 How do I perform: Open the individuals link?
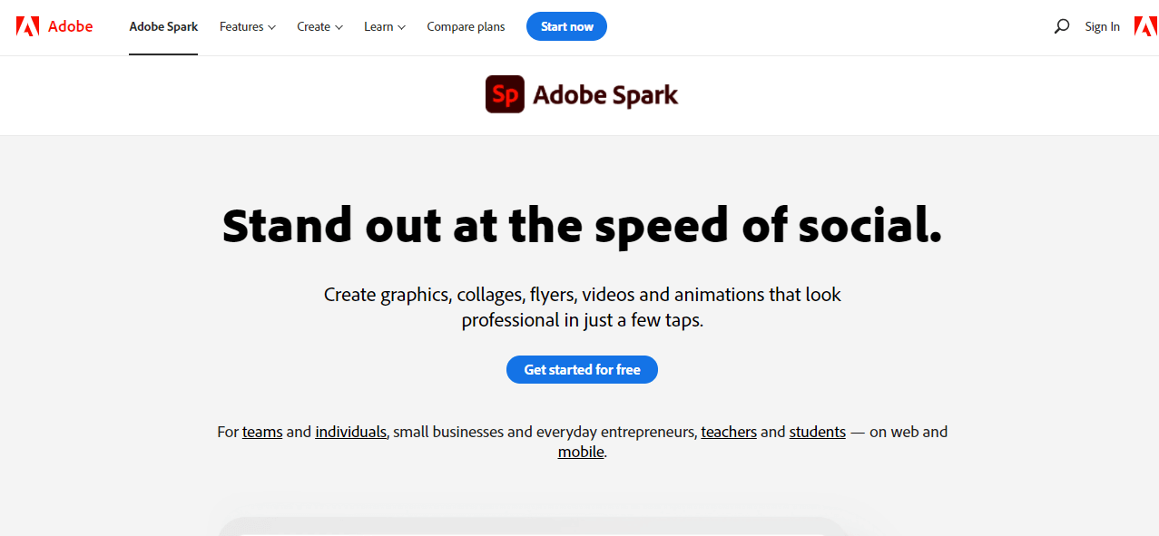coord(350,432)
